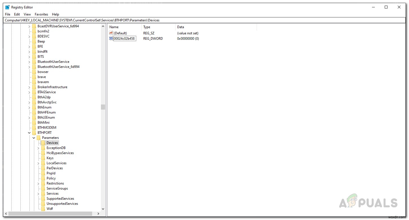Click the registry path address bar
Viewport: 409px width, 220px height.
(x=204, y=20)
